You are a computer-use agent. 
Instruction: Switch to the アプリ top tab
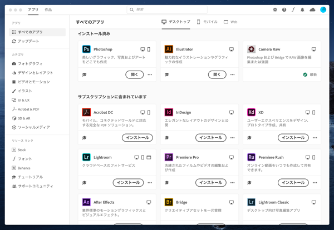click(33, 10)
